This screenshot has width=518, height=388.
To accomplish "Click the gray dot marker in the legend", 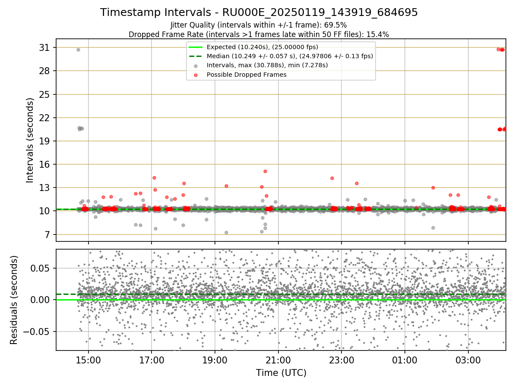I will [196, 66].
